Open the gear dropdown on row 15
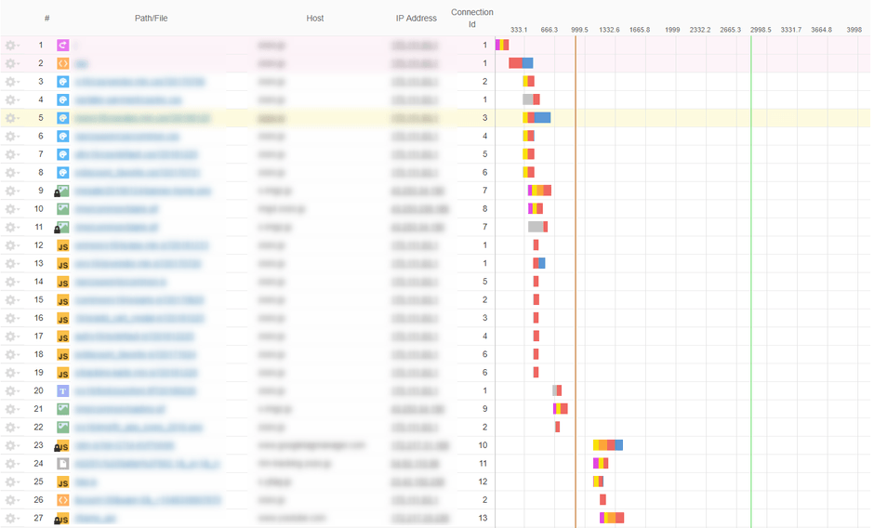Screen dimensions: 874x528 11,300
